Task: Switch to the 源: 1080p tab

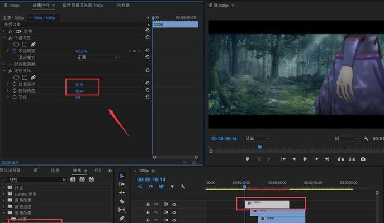Action: click(11, 5)
